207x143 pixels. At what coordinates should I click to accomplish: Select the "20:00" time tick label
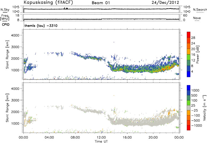153,138
